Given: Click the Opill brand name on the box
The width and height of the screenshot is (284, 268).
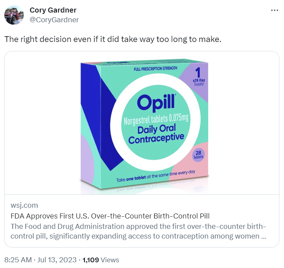Looking at the screenshot, I should [x=156, y=102].
